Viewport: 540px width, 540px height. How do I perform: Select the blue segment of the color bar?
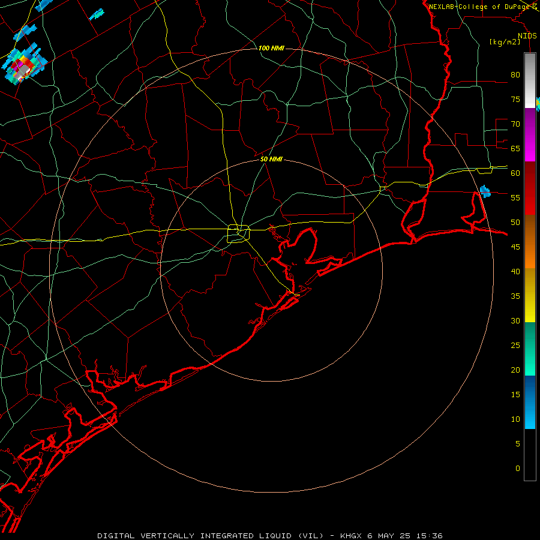click(x=530, y=402)
